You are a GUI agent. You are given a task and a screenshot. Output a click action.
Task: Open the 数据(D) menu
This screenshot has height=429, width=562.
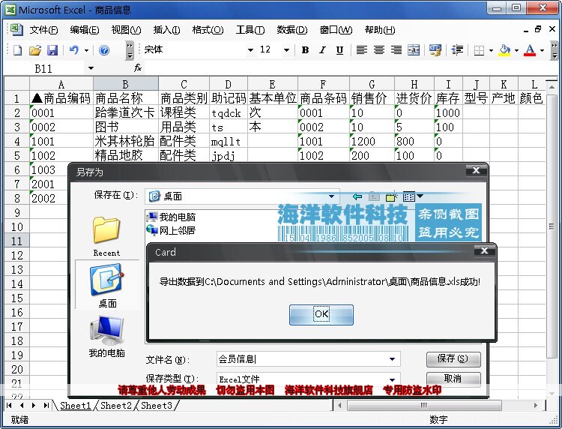tap(292, 30)
